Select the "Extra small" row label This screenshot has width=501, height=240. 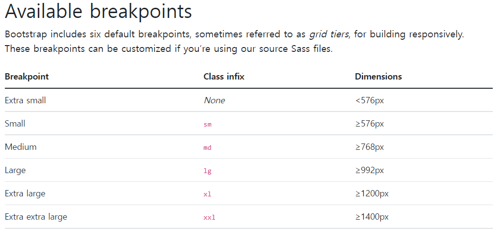point(25,100)
